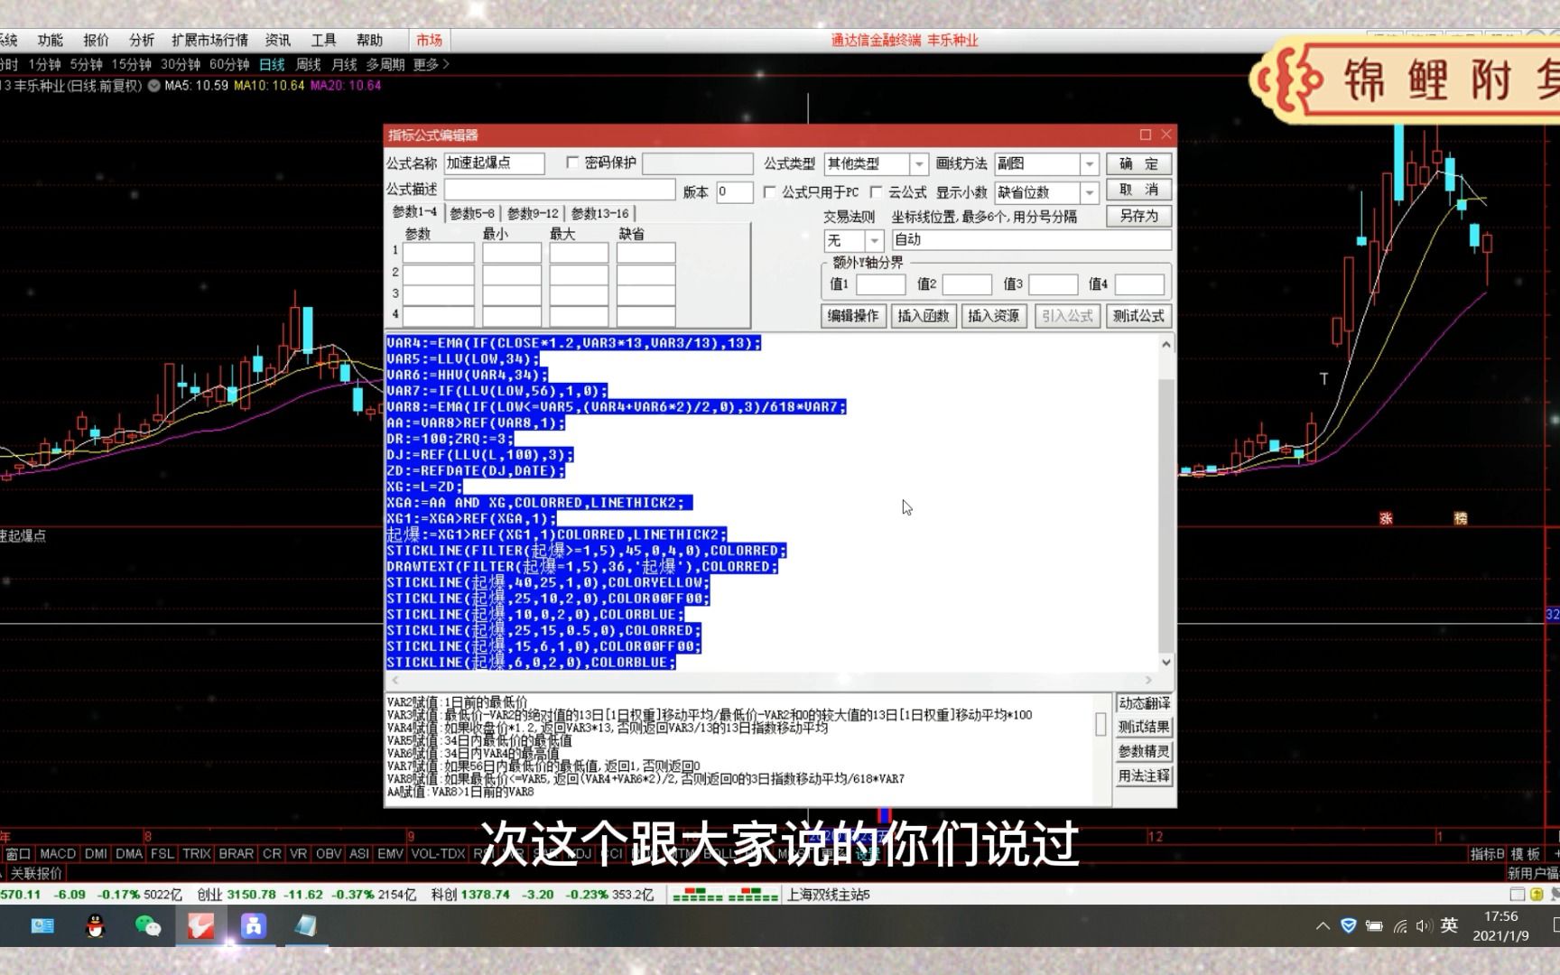This screenshot has height=975, width=1560.
Task: Click 参数精灵 button
Action: [x=1144, y=752]
